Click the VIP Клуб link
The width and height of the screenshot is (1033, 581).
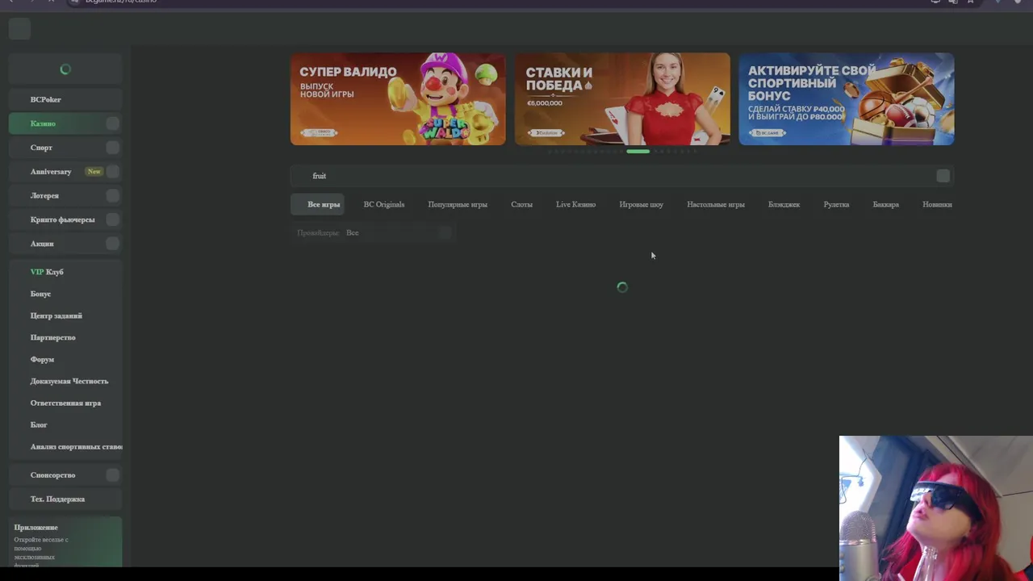(47, 272)
